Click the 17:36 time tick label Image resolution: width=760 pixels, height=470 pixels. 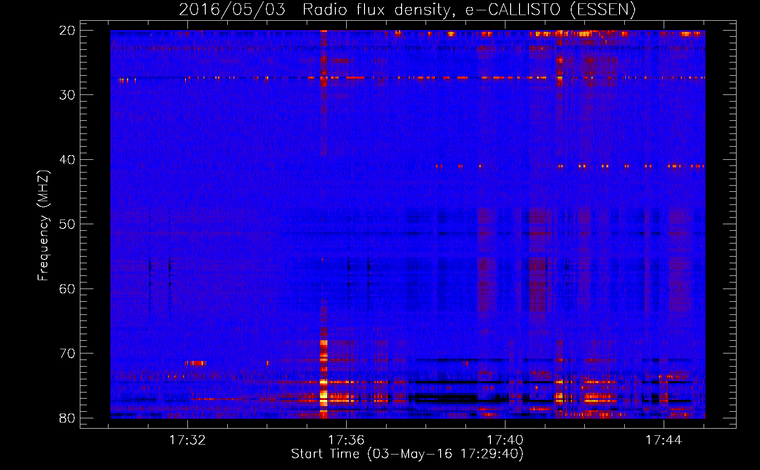[346, 440]
